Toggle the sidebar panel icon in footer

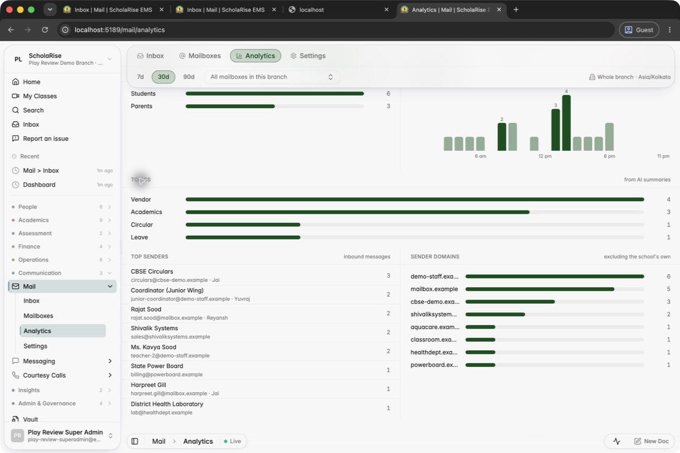(135, 441)
